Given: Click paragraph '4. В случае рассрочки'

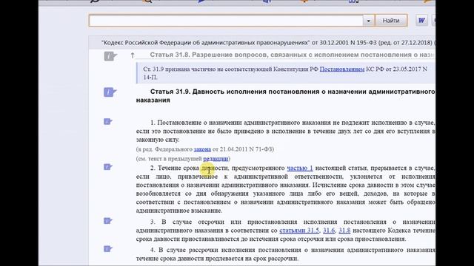Looking at the screenshot, I should (x=285, y=254).
